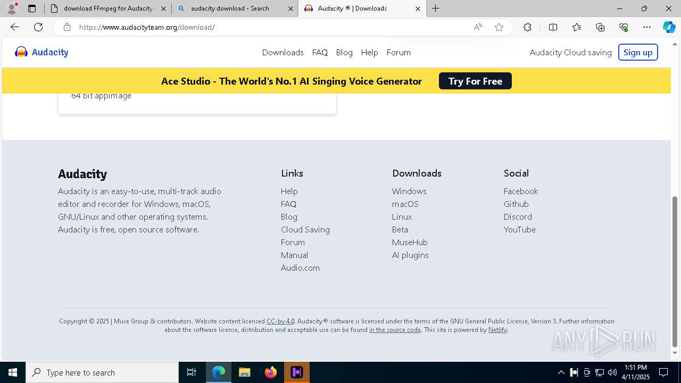Image resolution: width=681 pixels, height=383 pixels.
Task: Open the footer AI plugins link
Action: coord(410,255)
